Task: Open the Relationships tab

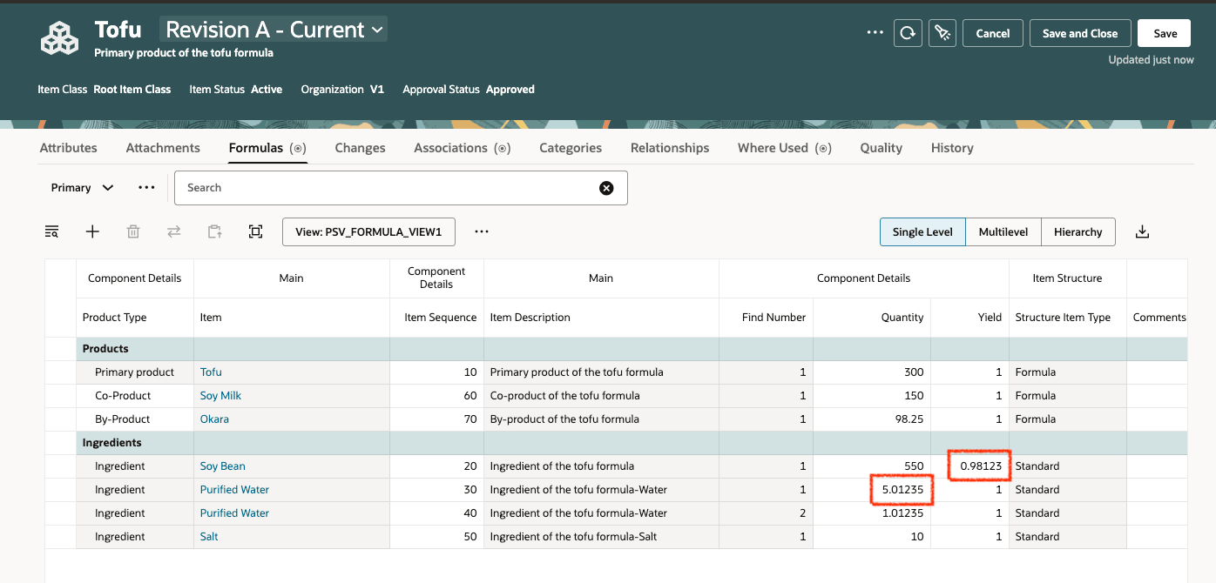Action: pos(670,148)
